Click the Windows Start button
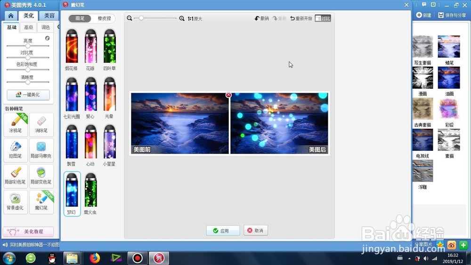The height and width of the screenshot is (265, 471). (9, 258)
